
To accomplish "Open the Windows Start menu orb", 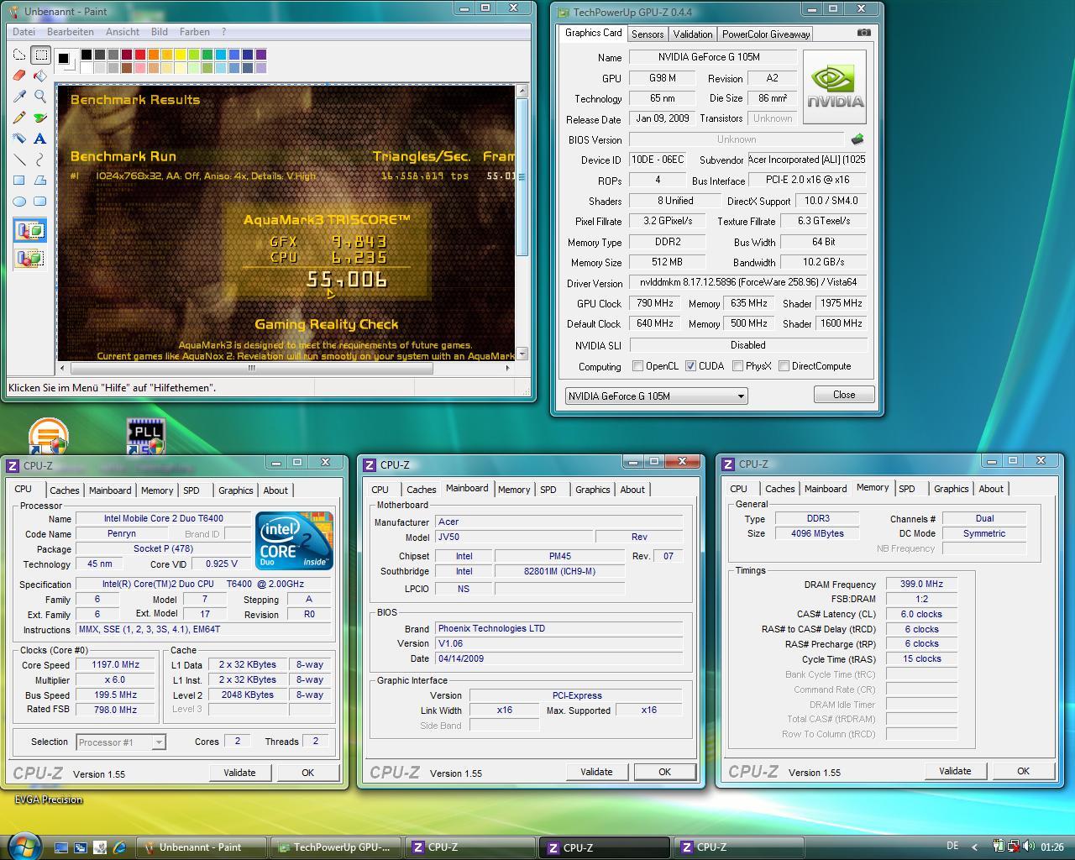I will point(24,845).
